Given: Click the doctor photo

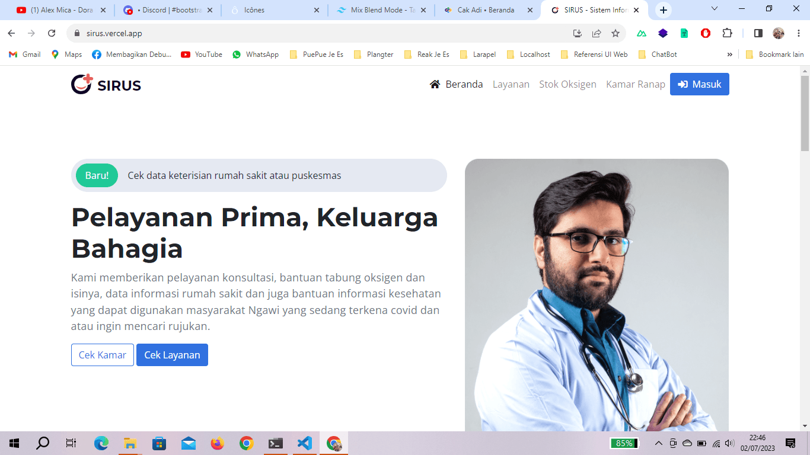Looking at the screenshot, I should [597, 295].
